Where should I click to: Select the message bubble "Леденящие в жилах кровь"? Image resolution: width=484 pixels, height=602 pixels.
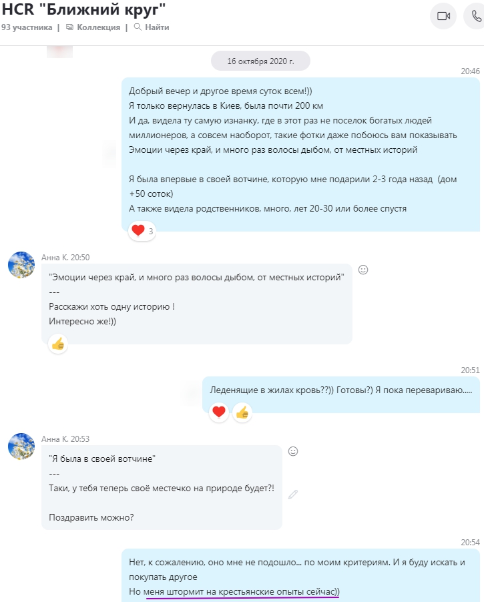pyautogui.click(x=340, y=394)
